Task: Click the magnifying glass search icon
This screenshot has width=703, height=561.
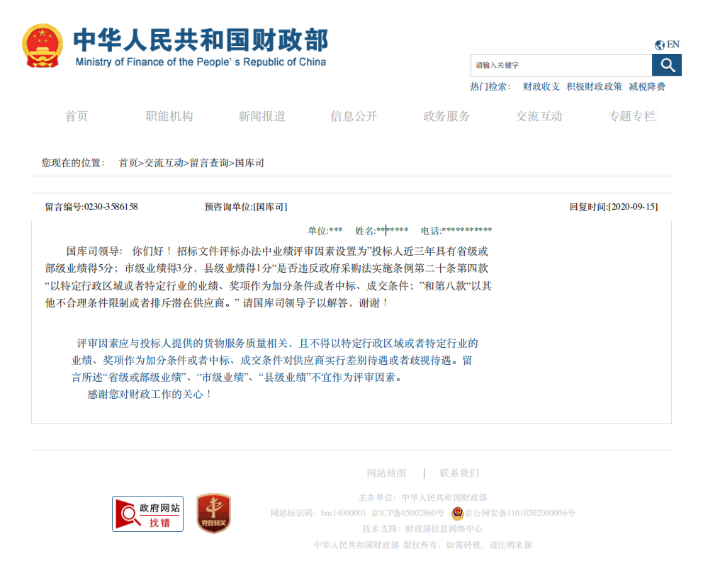Action: (666, 64)
